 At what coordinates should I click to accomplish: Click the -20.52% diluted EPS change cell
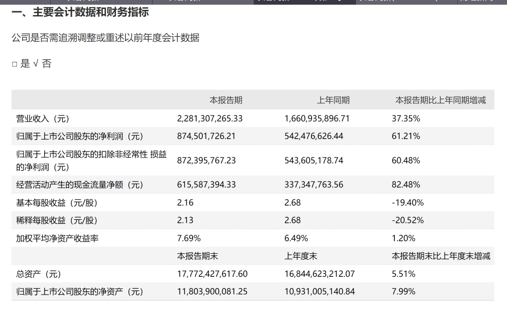click(x=407, y=220)
